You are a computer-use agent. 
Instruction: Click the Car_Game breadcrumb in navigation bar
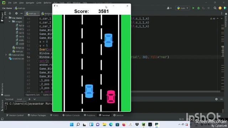[x=7, y=8]
